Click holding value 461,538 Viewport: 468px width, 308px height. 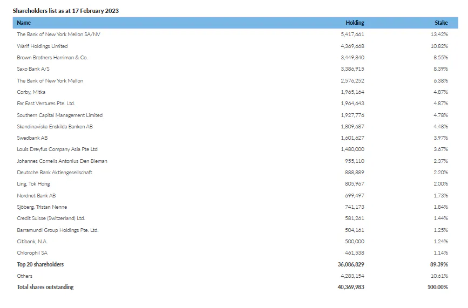click(x=355, y=253)
